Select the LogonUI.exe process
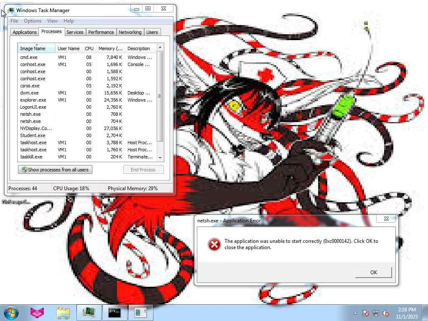Viewport: 428px width, 321px height. (87, 107)
